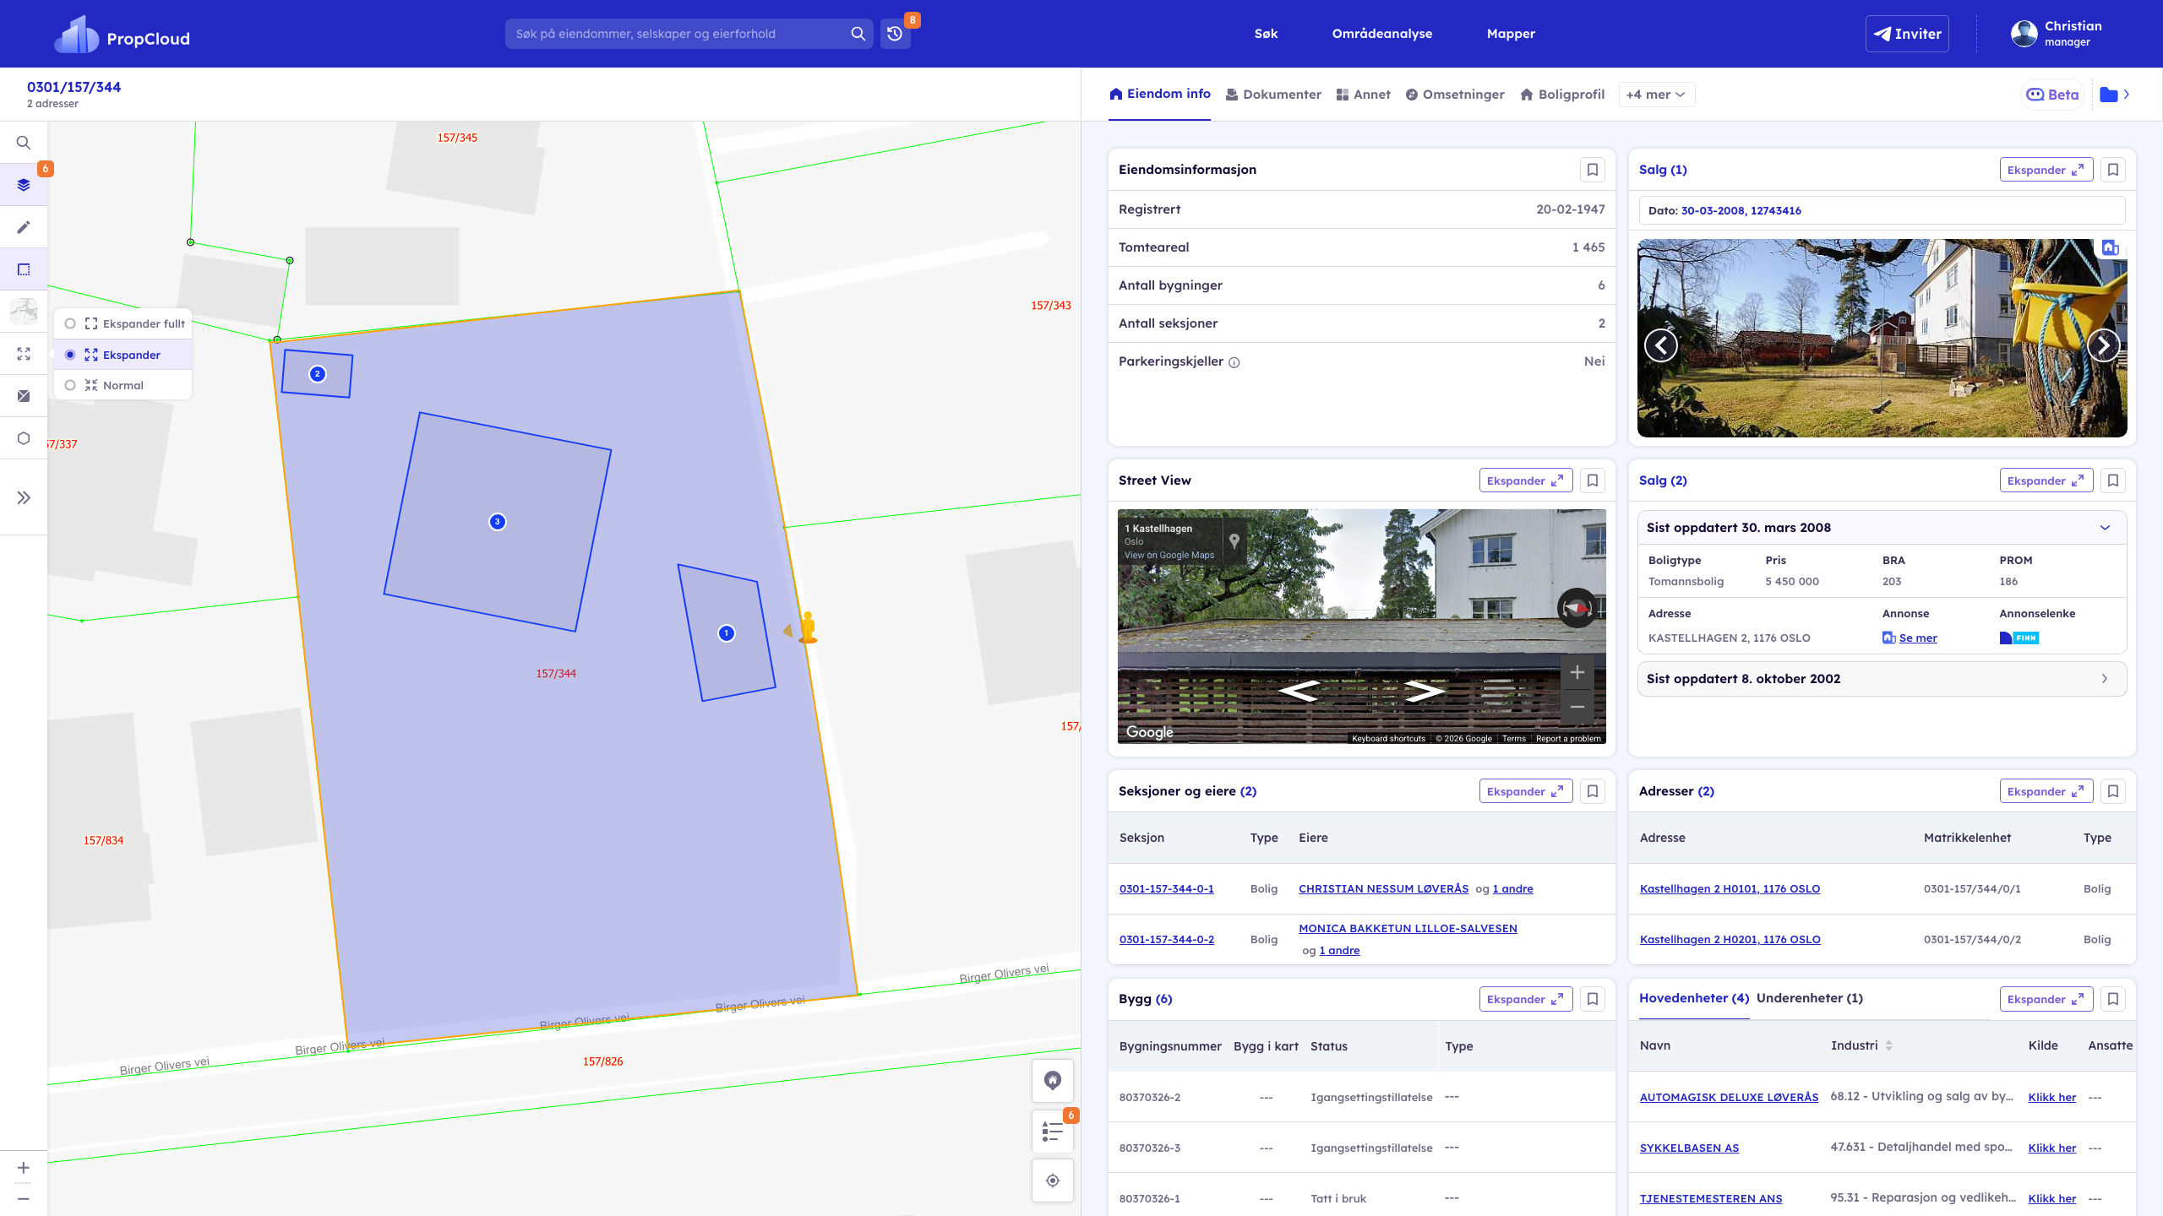Center map on my location

[x=1053, y=1181]
